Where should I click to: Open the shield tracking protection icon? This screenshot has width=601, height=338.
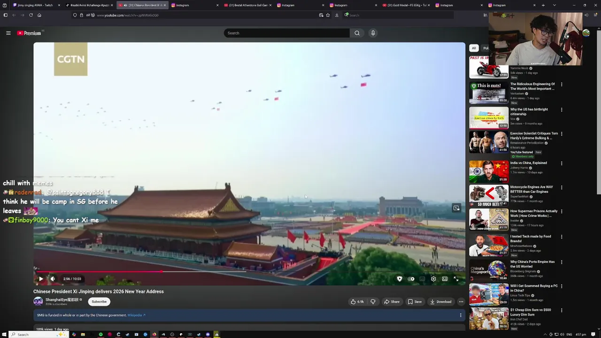coord(75,15)
